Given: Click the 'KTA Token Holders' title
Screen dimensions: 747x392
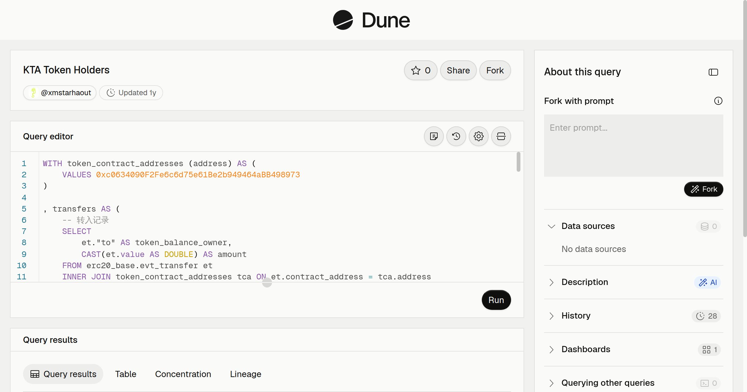Looking at the screenshot, I should [66, 70].
